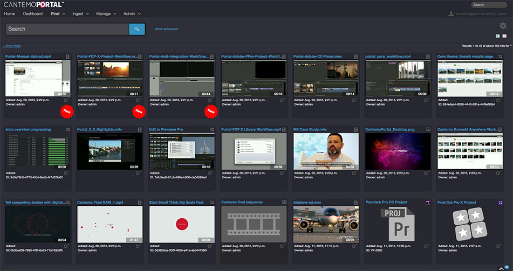The height and width of the screenshot is (271, 513).
Task: Click the user profile silhouette icon
Action: 451,13
